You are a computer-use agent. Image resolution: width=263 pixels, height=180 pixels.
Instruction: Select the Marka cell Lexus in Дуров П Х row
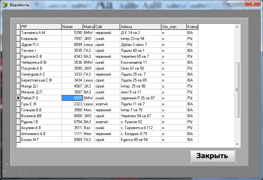point(89,45)
